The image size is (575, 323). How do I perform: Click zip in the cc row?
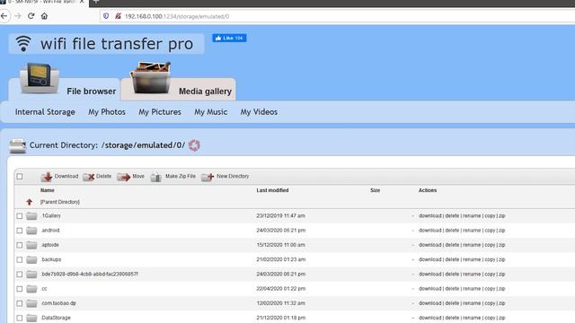tap(501, 289)
